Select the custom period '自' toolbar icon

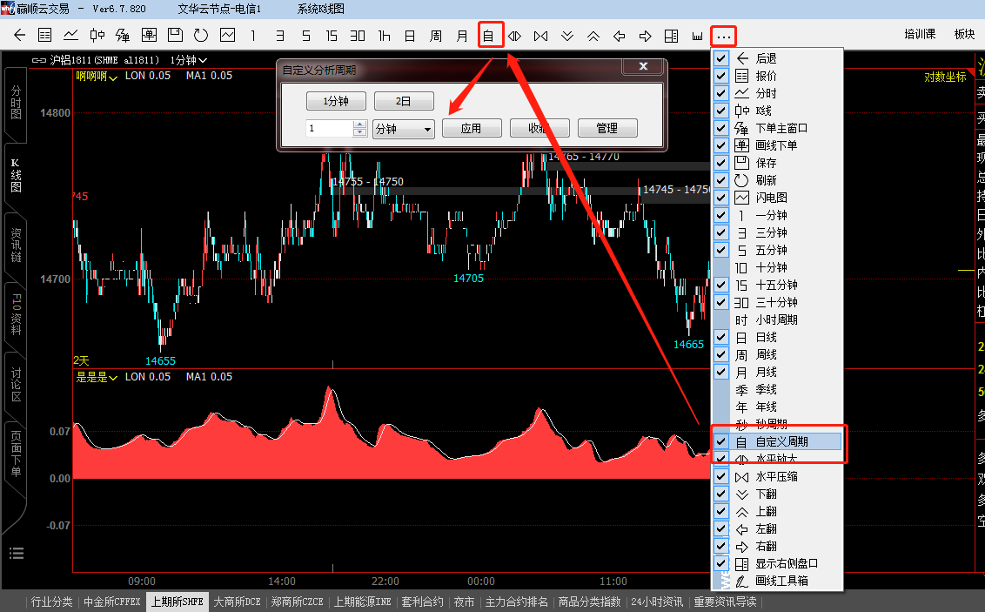489,36
